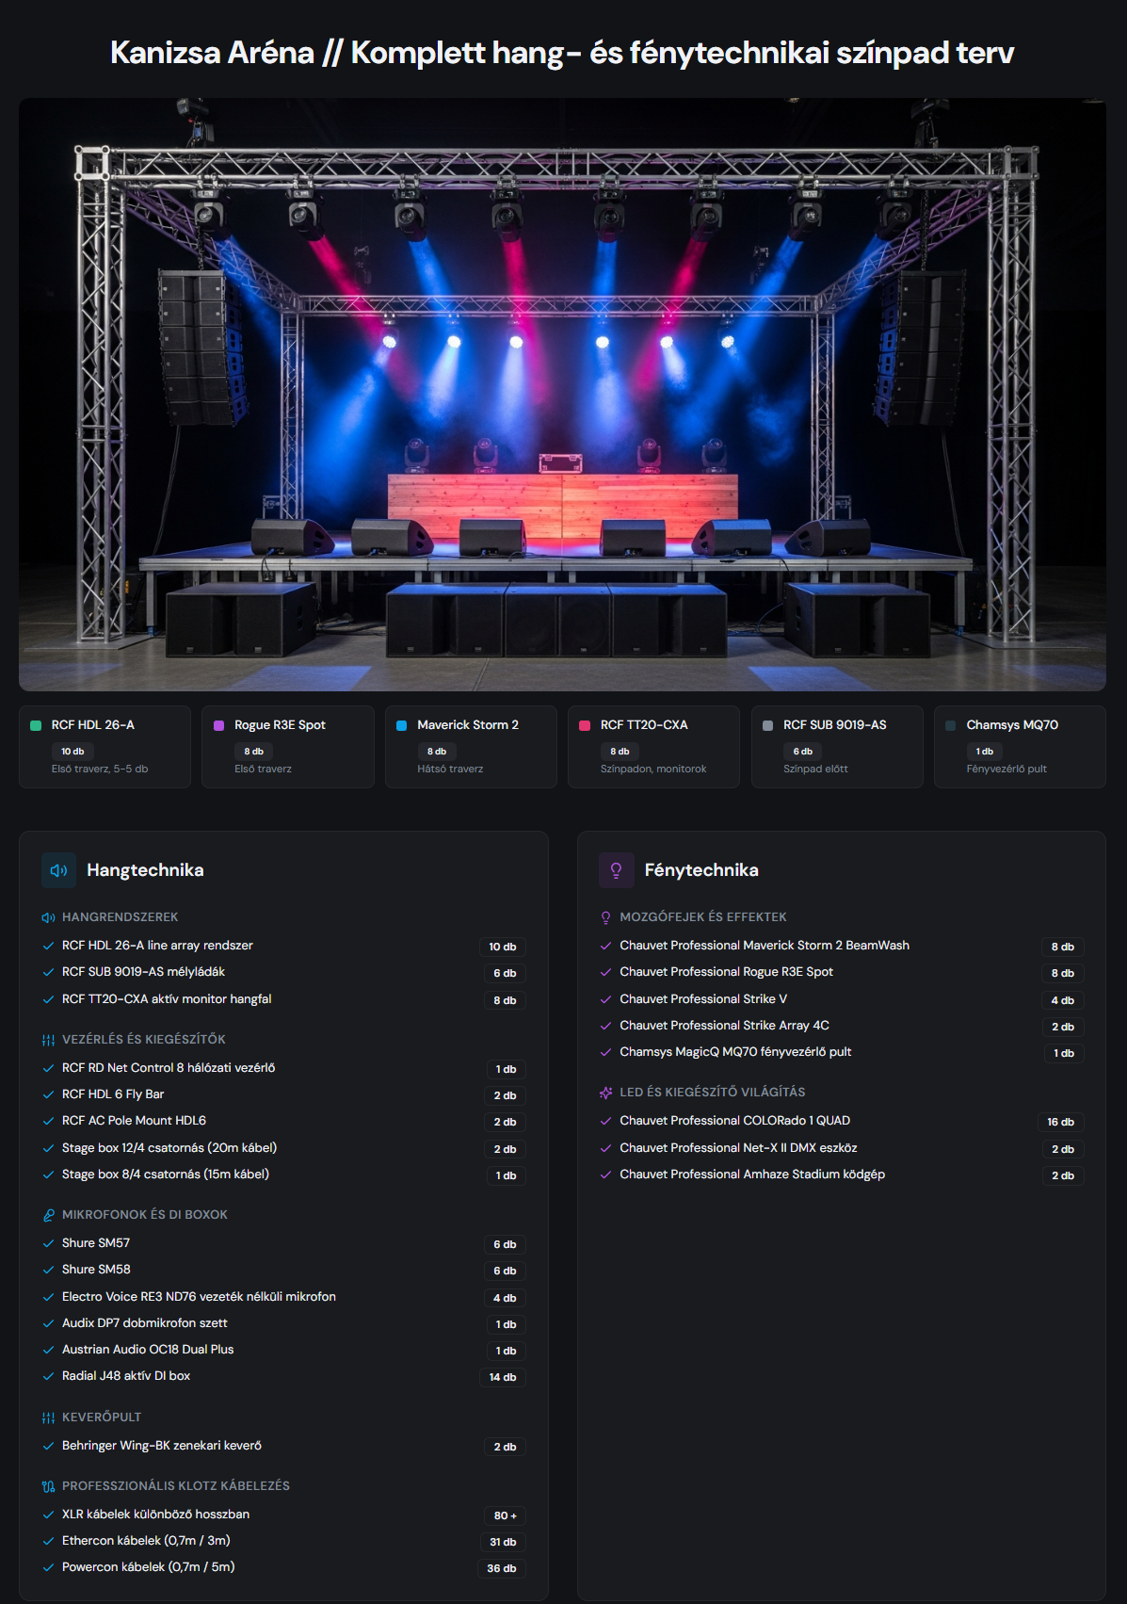Viewport: 1127px width, 1604px height.
Task: Click checkmark beside Shure SM58
Action: [x=48, y=1270]
